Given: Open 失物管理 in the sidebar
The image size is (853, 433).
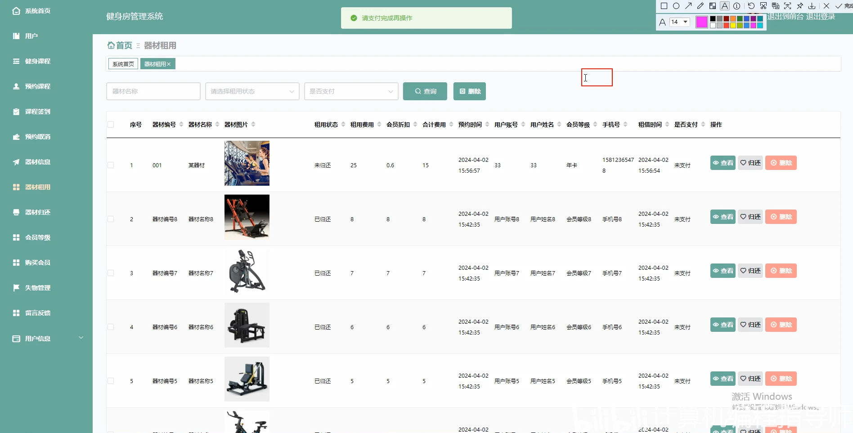Looking at the screenshot, I should coord(38,288).
